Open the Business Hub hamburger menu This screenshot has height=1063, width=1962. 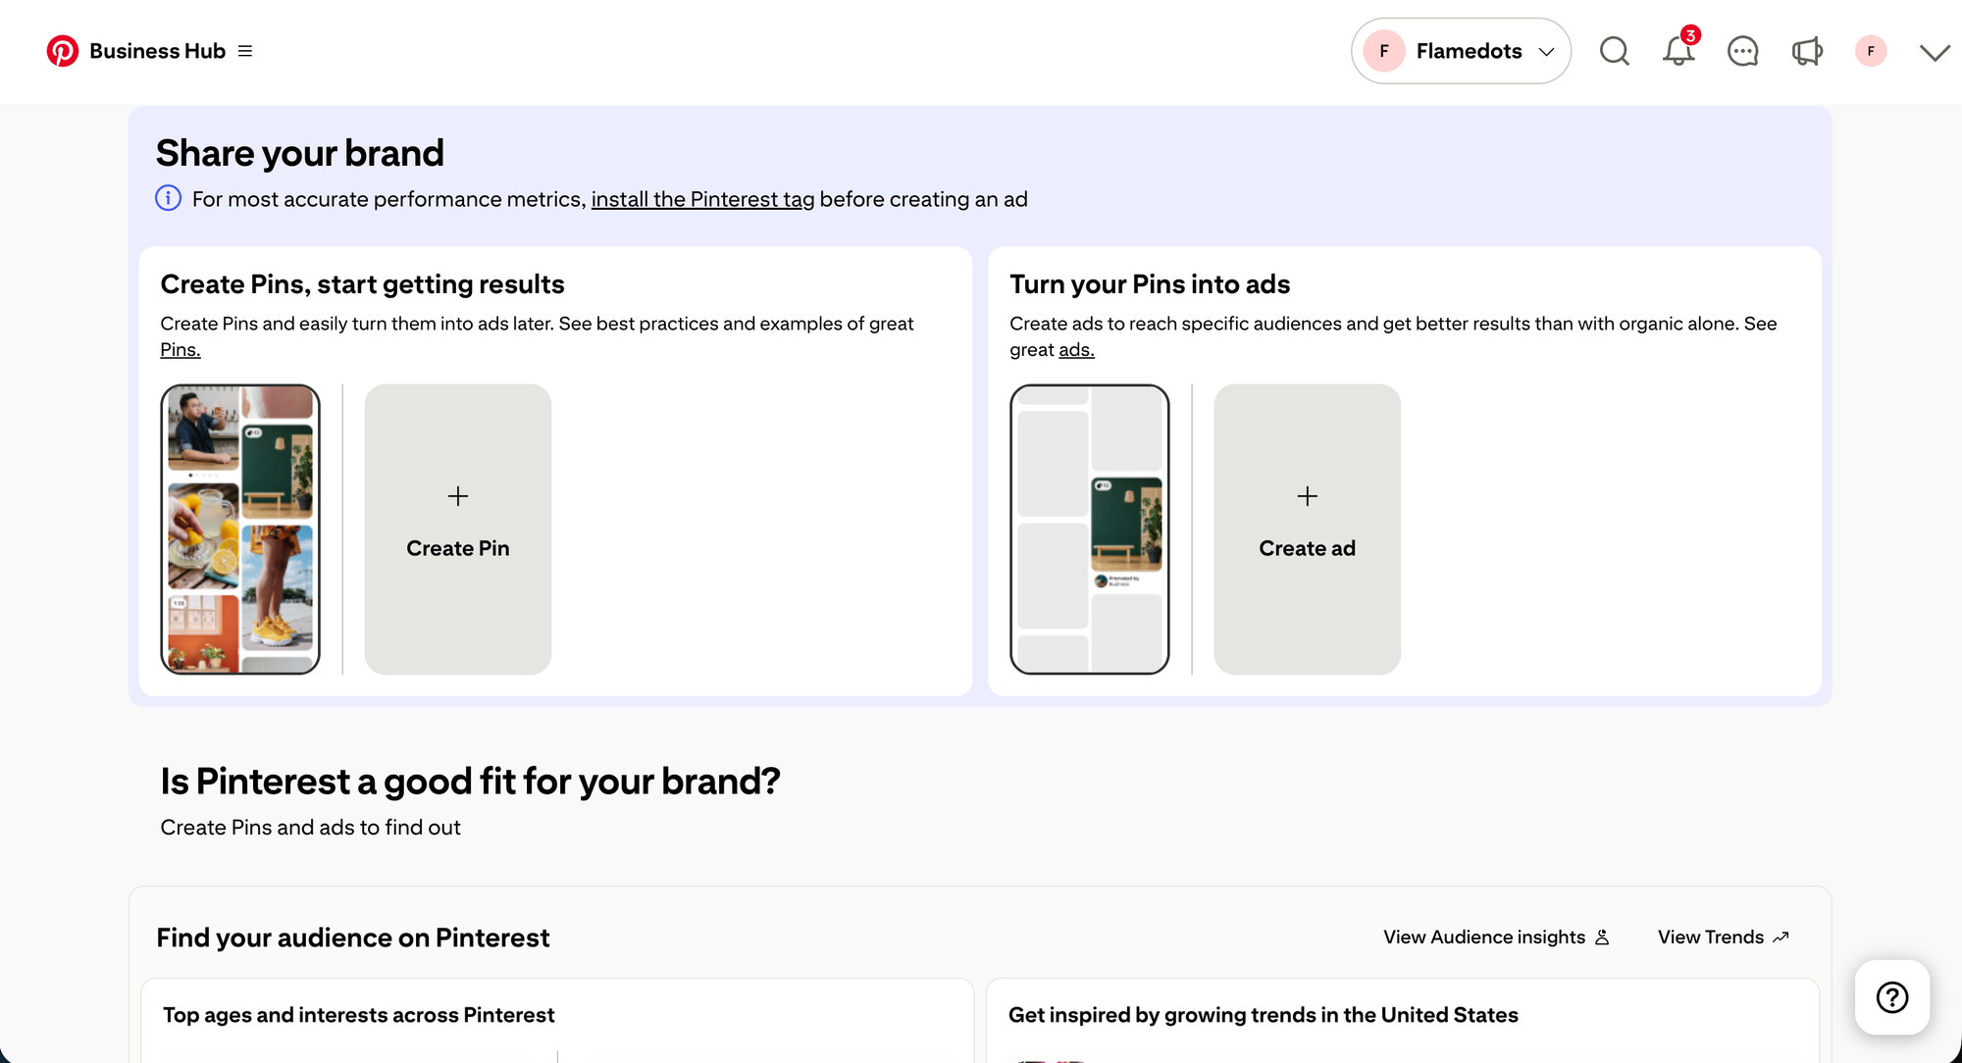point(245,51)
